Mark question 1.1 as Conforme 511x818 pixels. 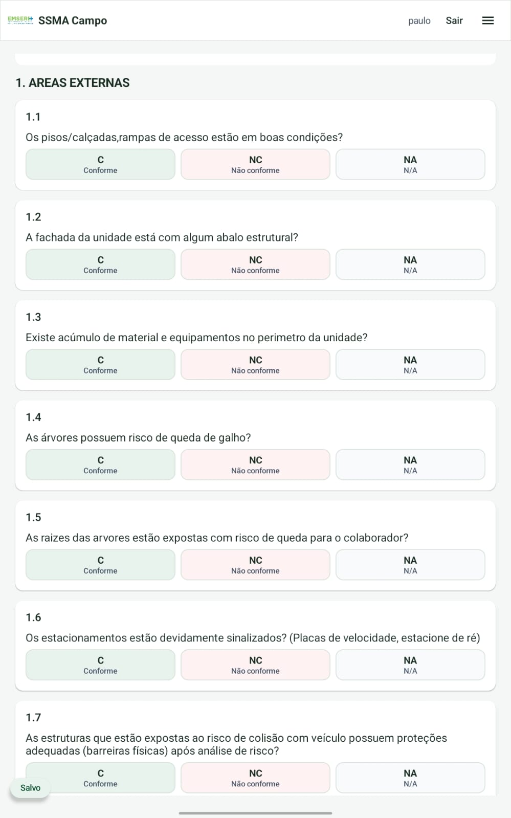100,164
